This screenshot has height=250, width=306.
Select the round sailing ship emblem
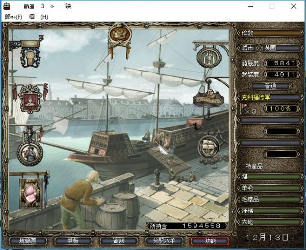click(x=210, y=147)
